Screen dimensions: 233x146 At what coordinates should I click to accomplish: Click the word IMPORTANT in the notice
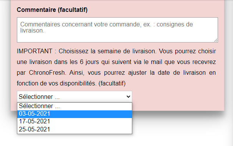[35, 51]
